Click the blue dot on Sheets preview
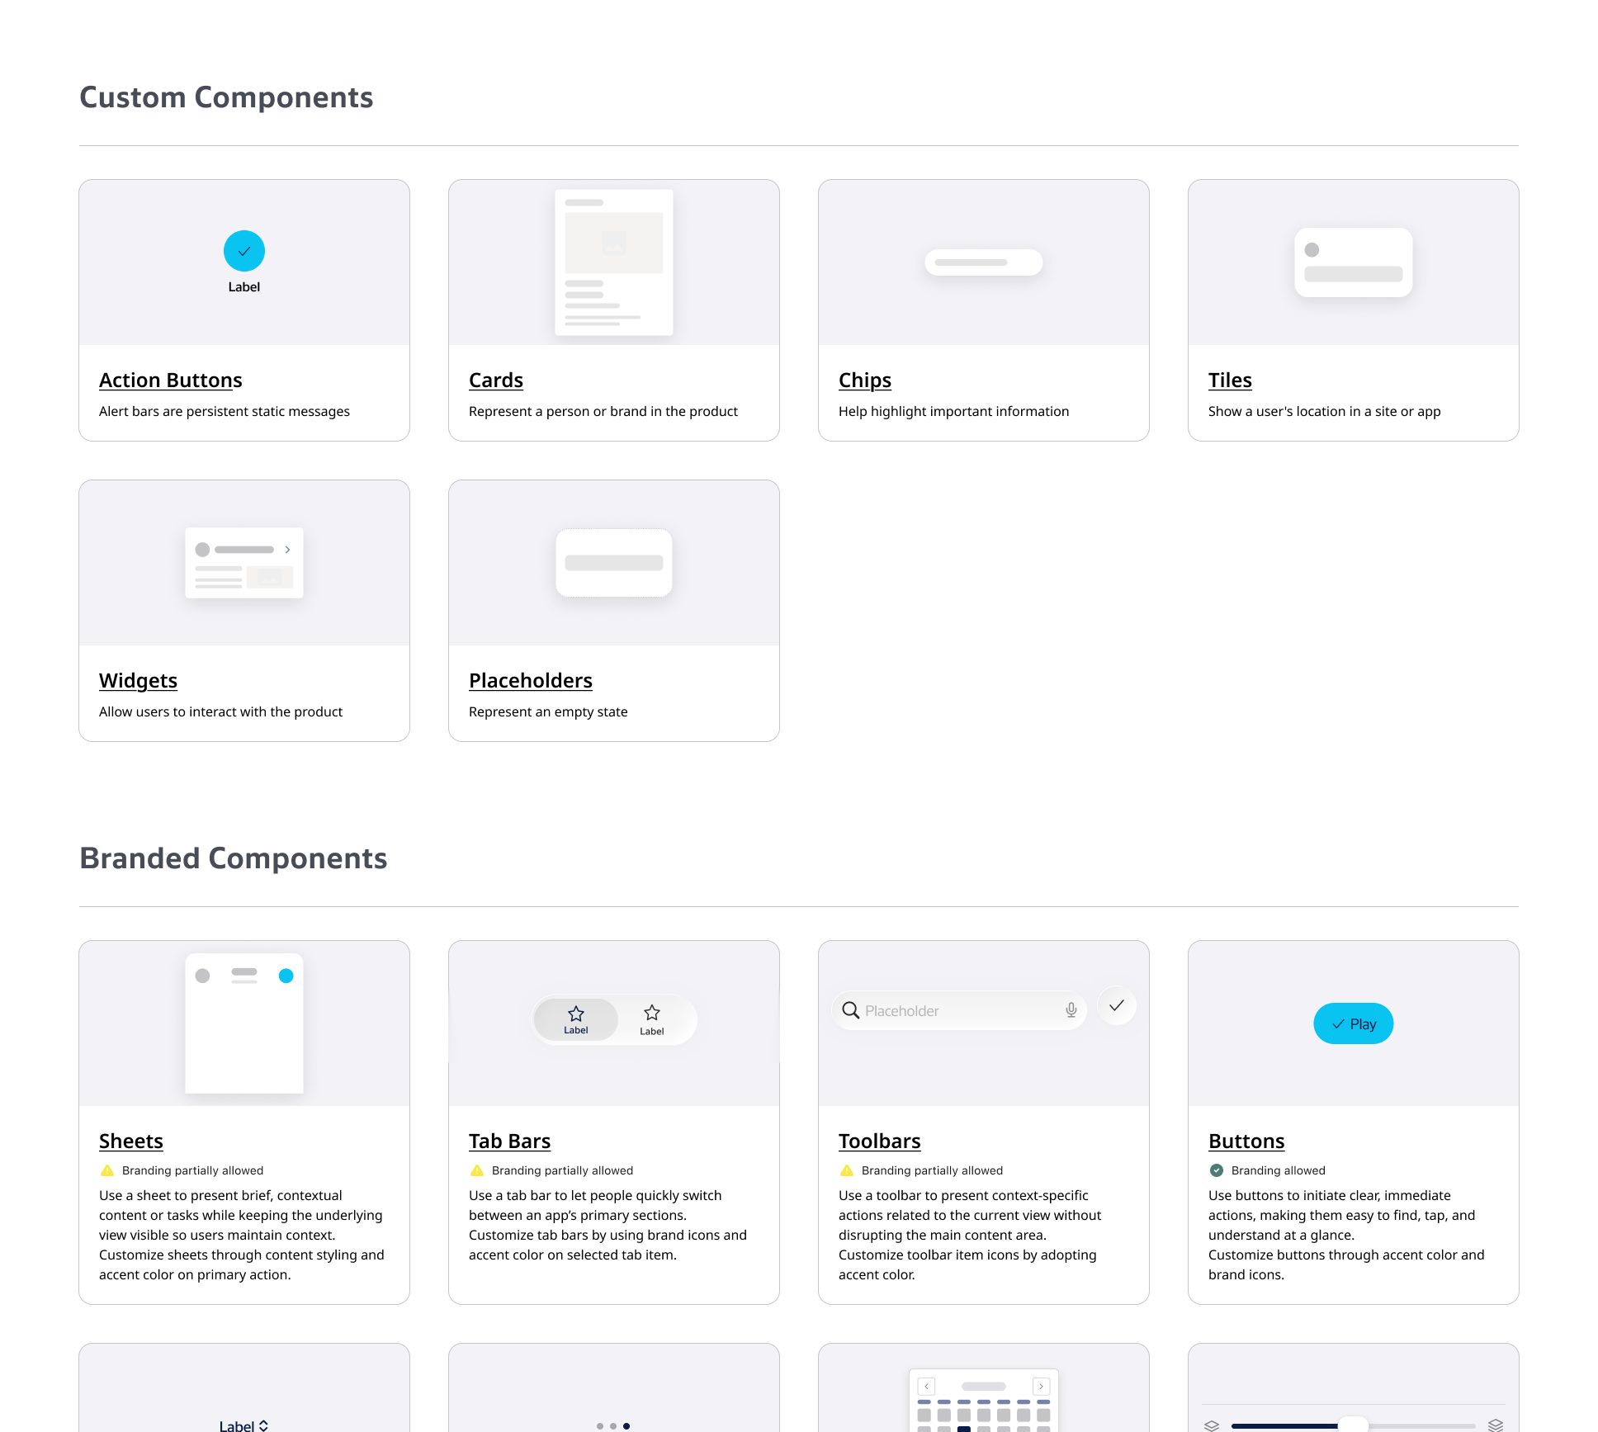This screenshot has height=1432, width=1598. [286, 976]
